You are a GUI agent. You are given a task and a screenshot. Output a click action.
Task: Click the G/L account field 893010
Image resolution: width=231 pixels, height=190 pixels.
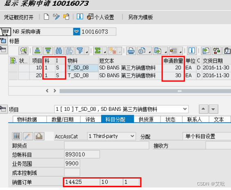82,154
